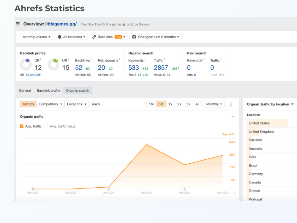Click the Mar 2024 timeline marker 3
Viewport: 297px width, 223px height.
(184, 189)
